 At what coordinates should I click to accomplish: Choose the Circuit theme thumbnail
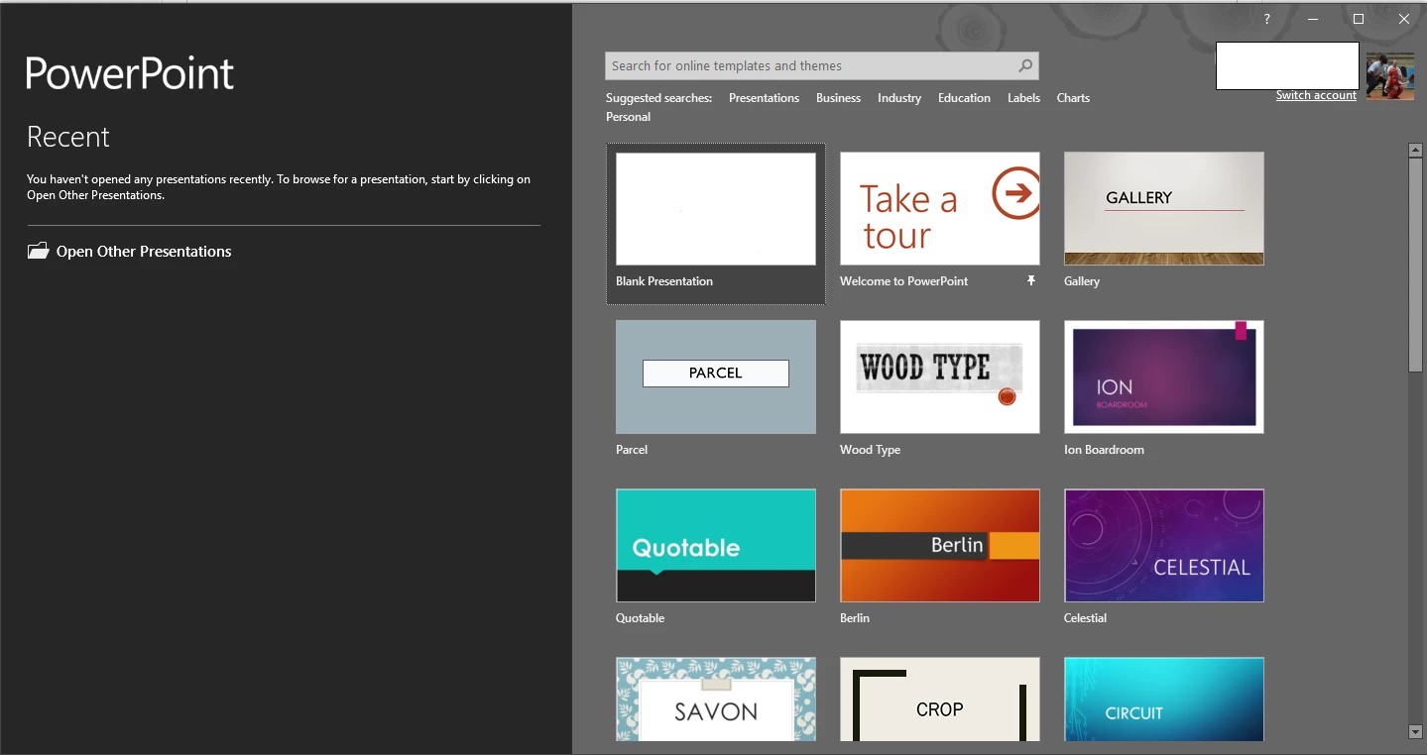click(x=1164, y=699)
